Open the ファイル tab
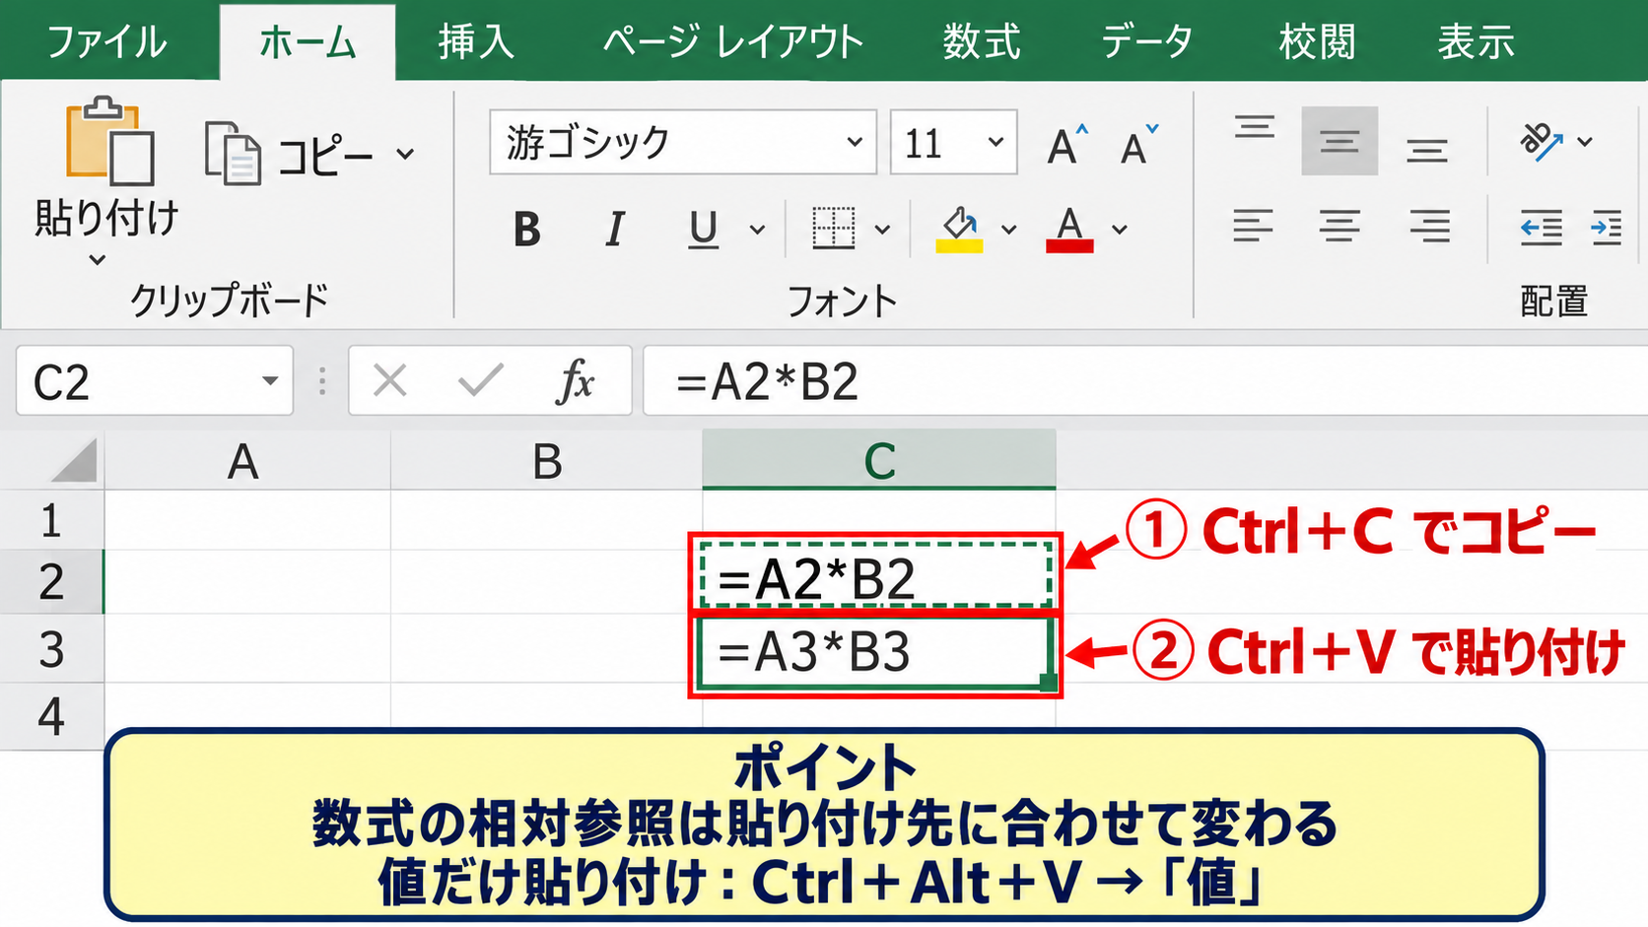 tap(106, 42)
